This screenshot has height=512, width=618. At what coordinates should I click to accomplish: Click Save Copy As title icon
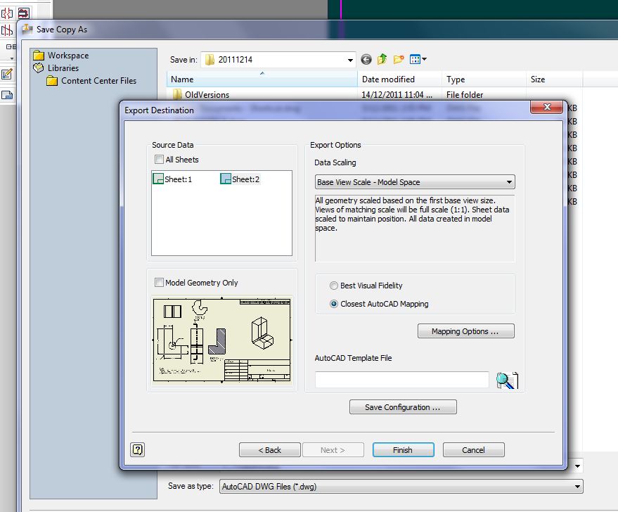coord(27,29)
